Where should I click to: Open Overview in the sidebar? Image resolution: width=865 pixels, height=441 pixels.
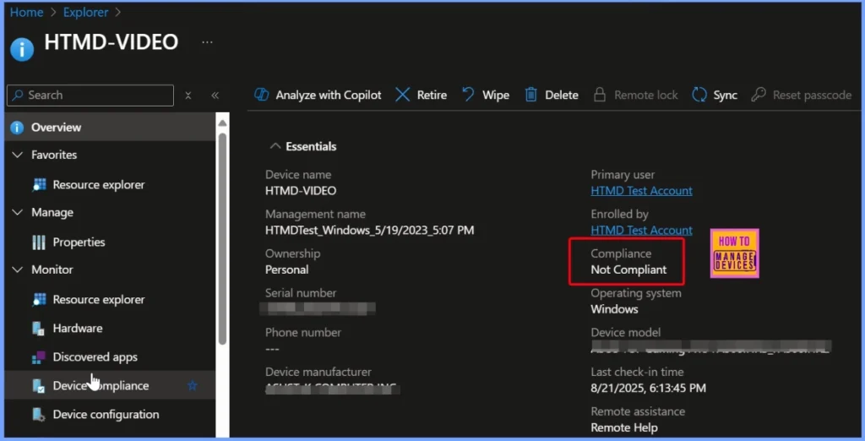pos(110,128)
